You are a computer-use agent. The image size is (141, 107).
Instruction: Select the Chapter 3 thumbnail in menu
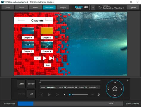pyautogui.click(x=28, y=45)
